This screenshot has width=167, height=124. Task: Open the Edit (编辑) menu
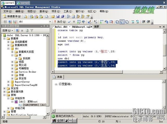(20, 11)
